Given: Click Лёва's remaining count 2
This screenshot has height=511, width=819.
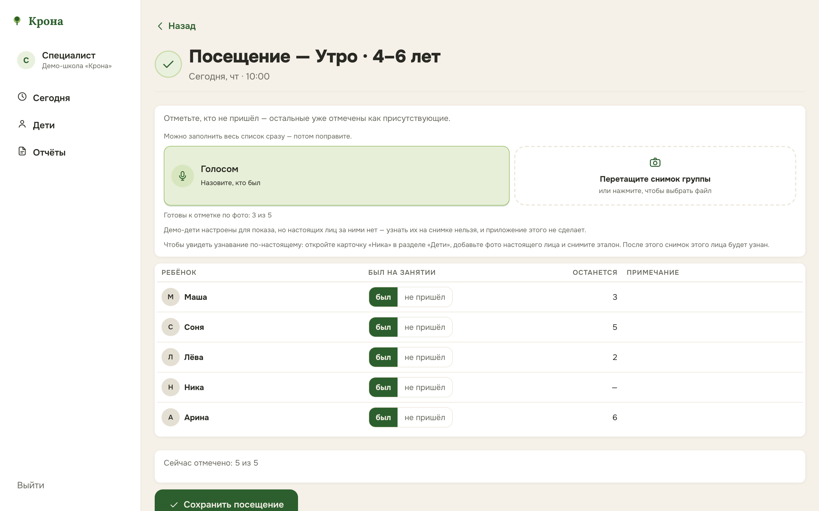Looking at the screenshot, I should [615, 357].
